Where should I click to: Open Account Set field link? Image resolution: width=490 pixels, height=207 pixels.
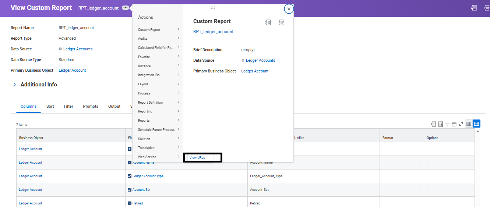pyautogui.click(x=141, y=190)
